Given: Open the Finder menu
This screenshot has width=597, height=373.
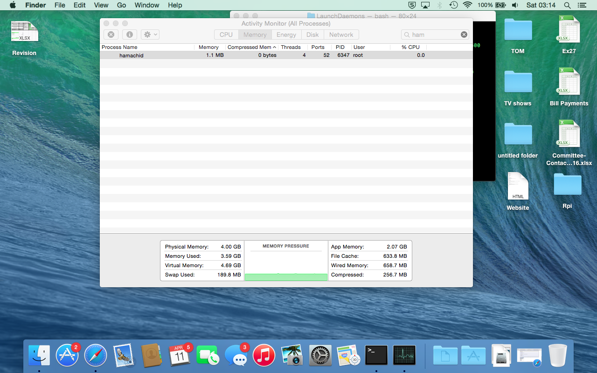Looking at the screenshot, I should [x=35, y=5].
